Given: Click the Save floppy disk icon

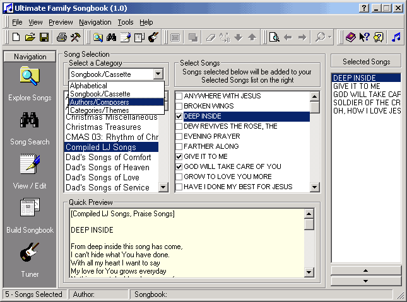Looking at the screenshot, I should click(44, 37).
